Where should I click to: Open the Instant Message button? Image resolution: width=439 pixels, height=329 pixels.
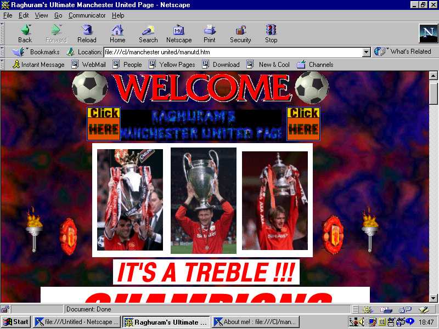click(x=38, y=65)
